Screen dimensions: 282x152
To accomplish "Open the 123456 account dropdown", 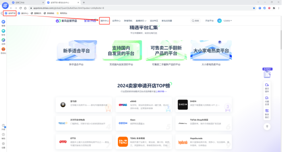I will pyautogui.click(x=227, y=21).
